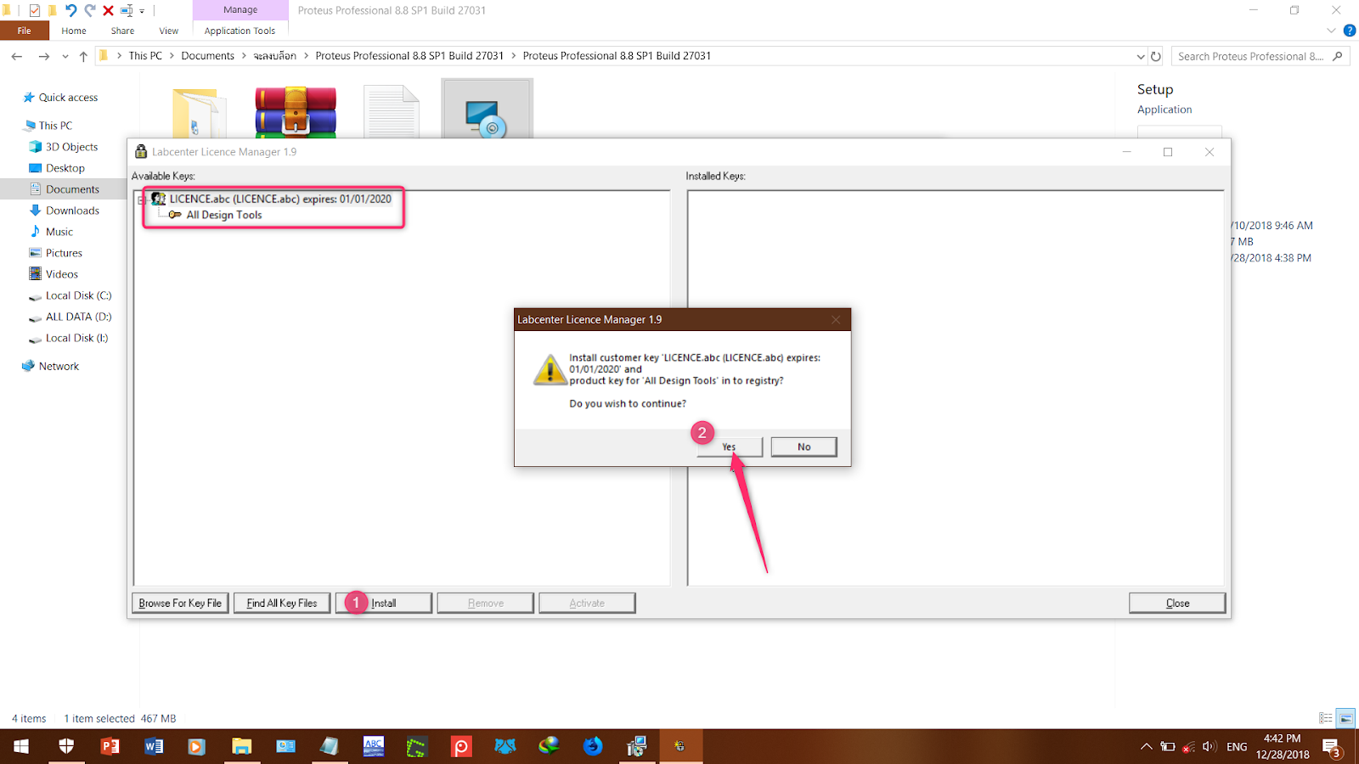Open the recent locations dropdown arrow
This screenshot has width=1359, height=764.
(65, 56)
